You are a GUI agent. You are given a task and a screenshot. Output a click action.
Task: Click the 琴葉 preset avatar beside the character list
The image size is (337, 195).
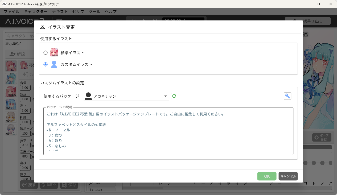[24, 65]
